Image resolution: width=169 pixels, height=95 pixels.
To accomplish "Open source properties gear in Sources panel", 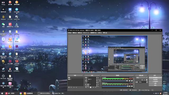I will click(91, 87).
